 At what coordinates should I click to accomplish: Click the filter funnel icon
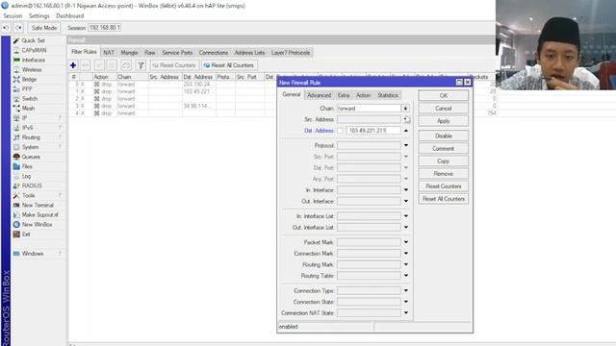tap(141, 65)
